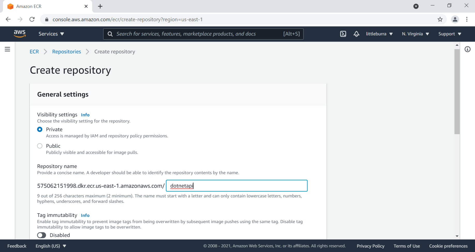Open AWS CloudShell terminal icon

343,34
